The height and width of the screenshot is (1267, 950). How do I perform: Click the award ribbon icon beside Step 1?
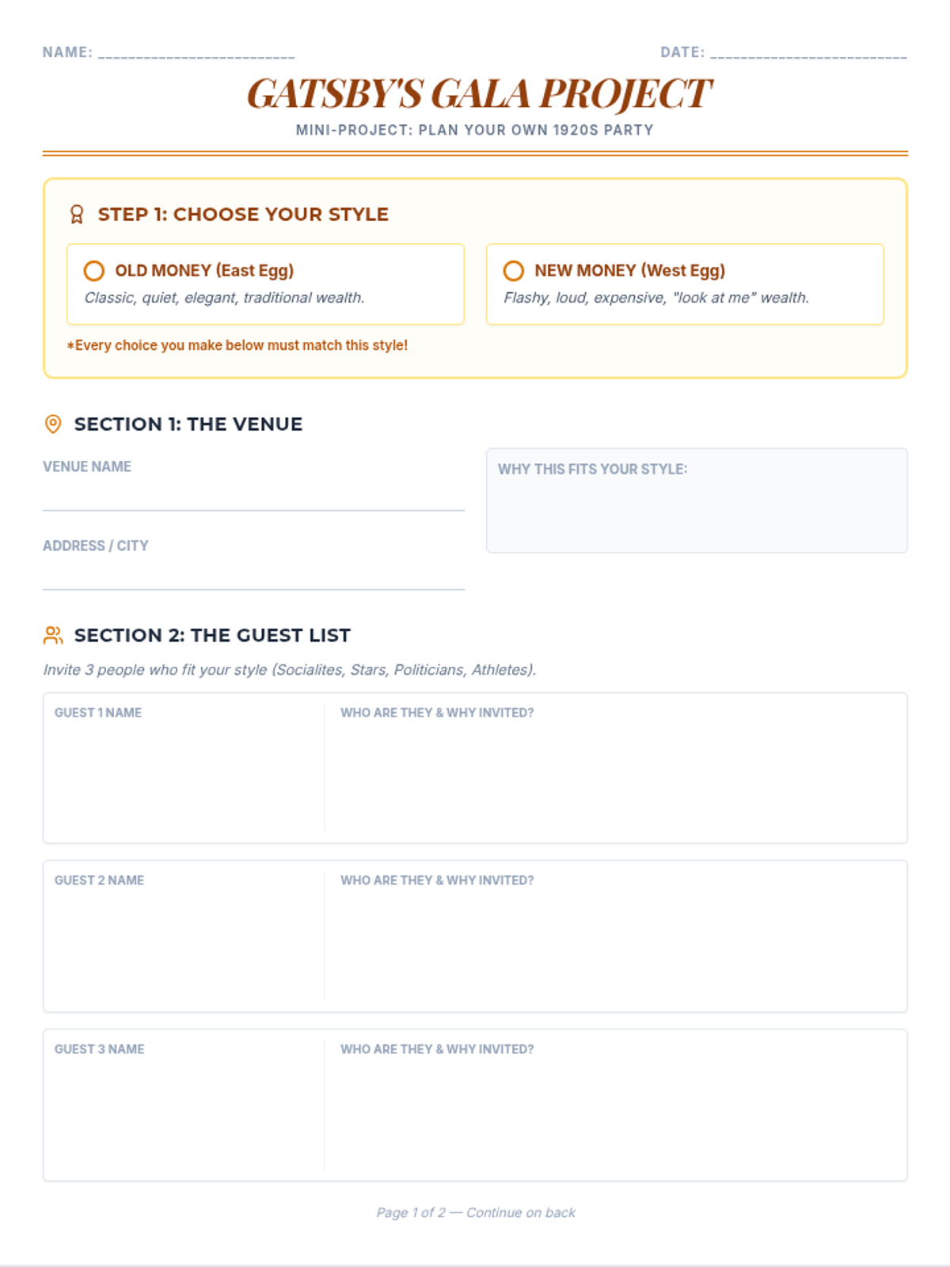(x=77, y=215)
